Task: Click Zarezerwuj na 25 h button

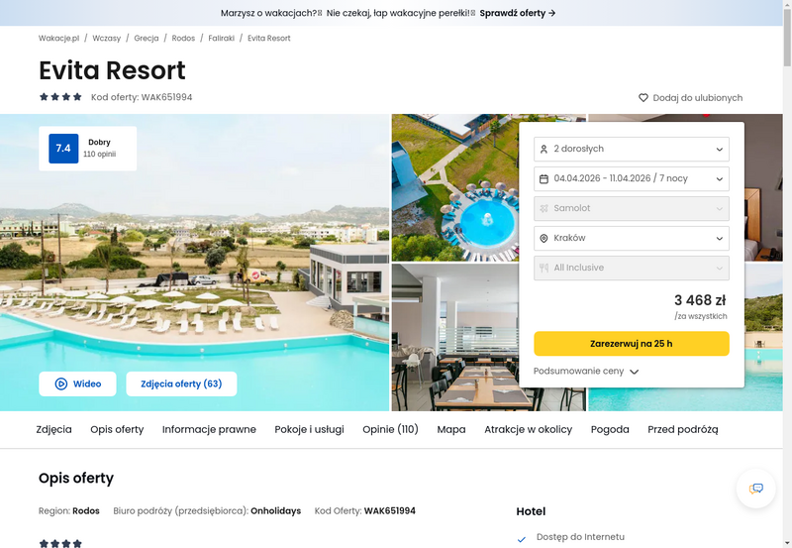Action: tap(632, 344)
